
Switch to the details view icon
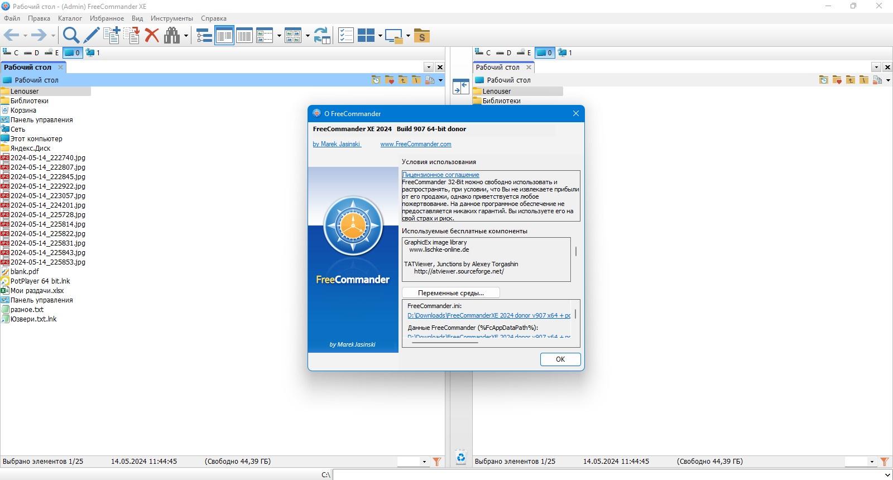(244, 36)
